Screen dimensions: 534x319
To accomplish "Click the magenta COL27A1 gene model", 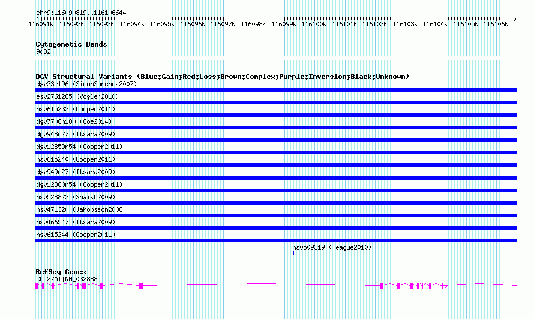I will pyautogui.click(x=276, y=286).
